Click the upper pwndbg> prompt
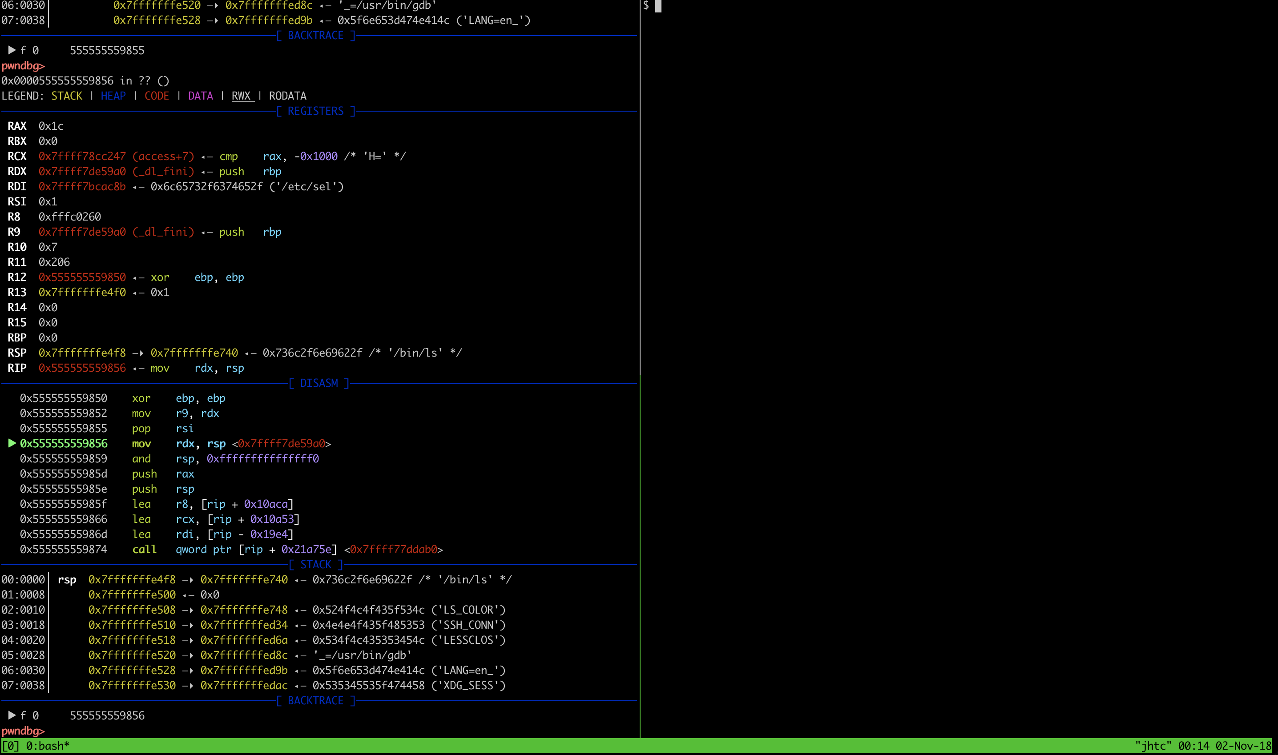Screen dimensions: 1278x755 pyautogui.click(x=23, y=66)
